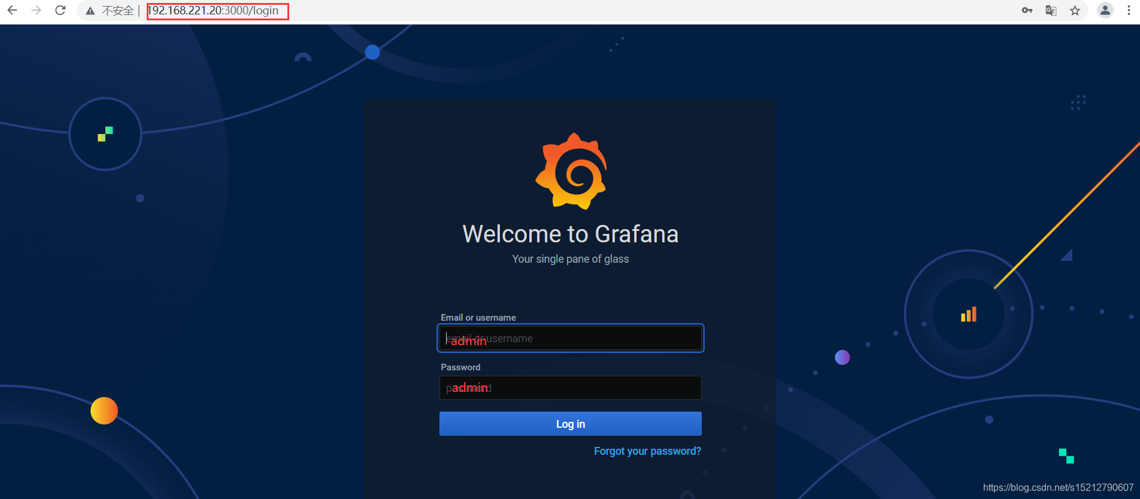Click the 'Email or username' label

point(478,318)
